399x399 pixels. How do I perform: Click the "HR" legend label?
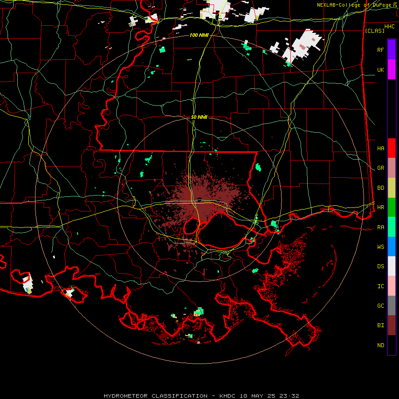click(380, 207)
